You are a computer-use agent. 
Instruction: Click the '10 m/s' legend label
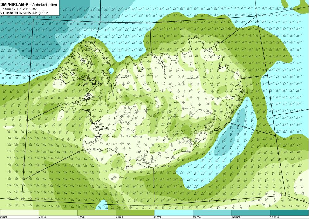pyautogui.click(x=197, y=217)
